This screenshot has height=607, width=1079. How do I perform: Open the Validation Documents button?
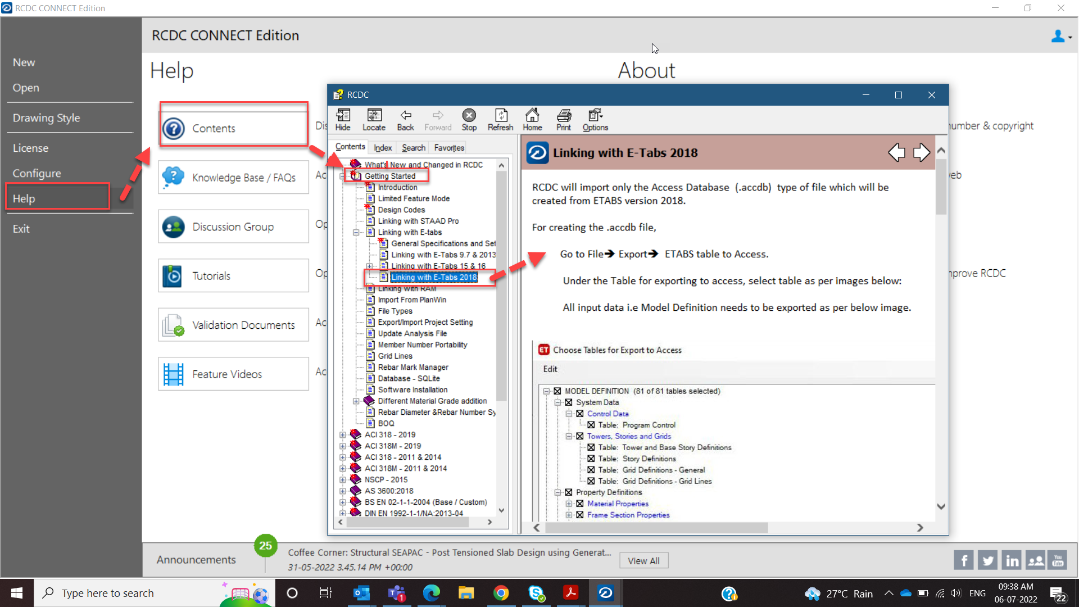click(234, 325)
